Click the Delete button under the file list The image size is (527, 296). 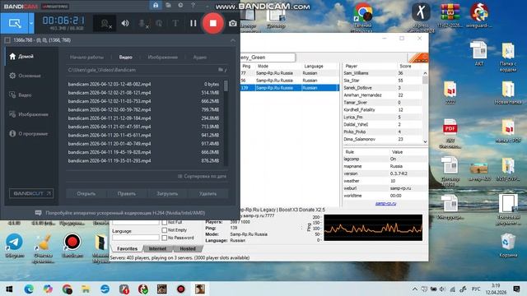tap(208, 194)
